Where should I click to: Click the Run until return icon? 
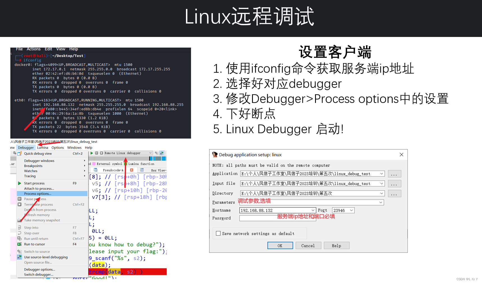[x=20, y=238]
